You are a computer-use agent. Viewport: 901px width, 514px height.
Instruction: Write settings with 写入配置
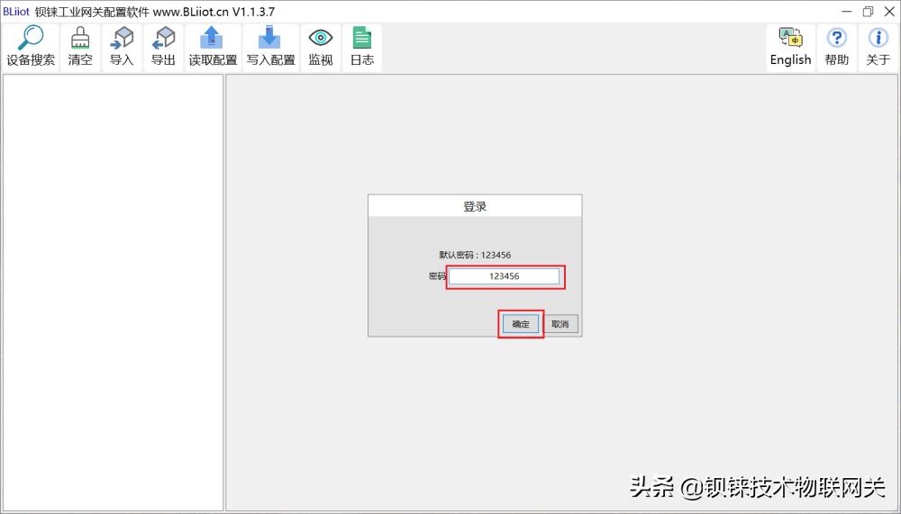(270, 48)
